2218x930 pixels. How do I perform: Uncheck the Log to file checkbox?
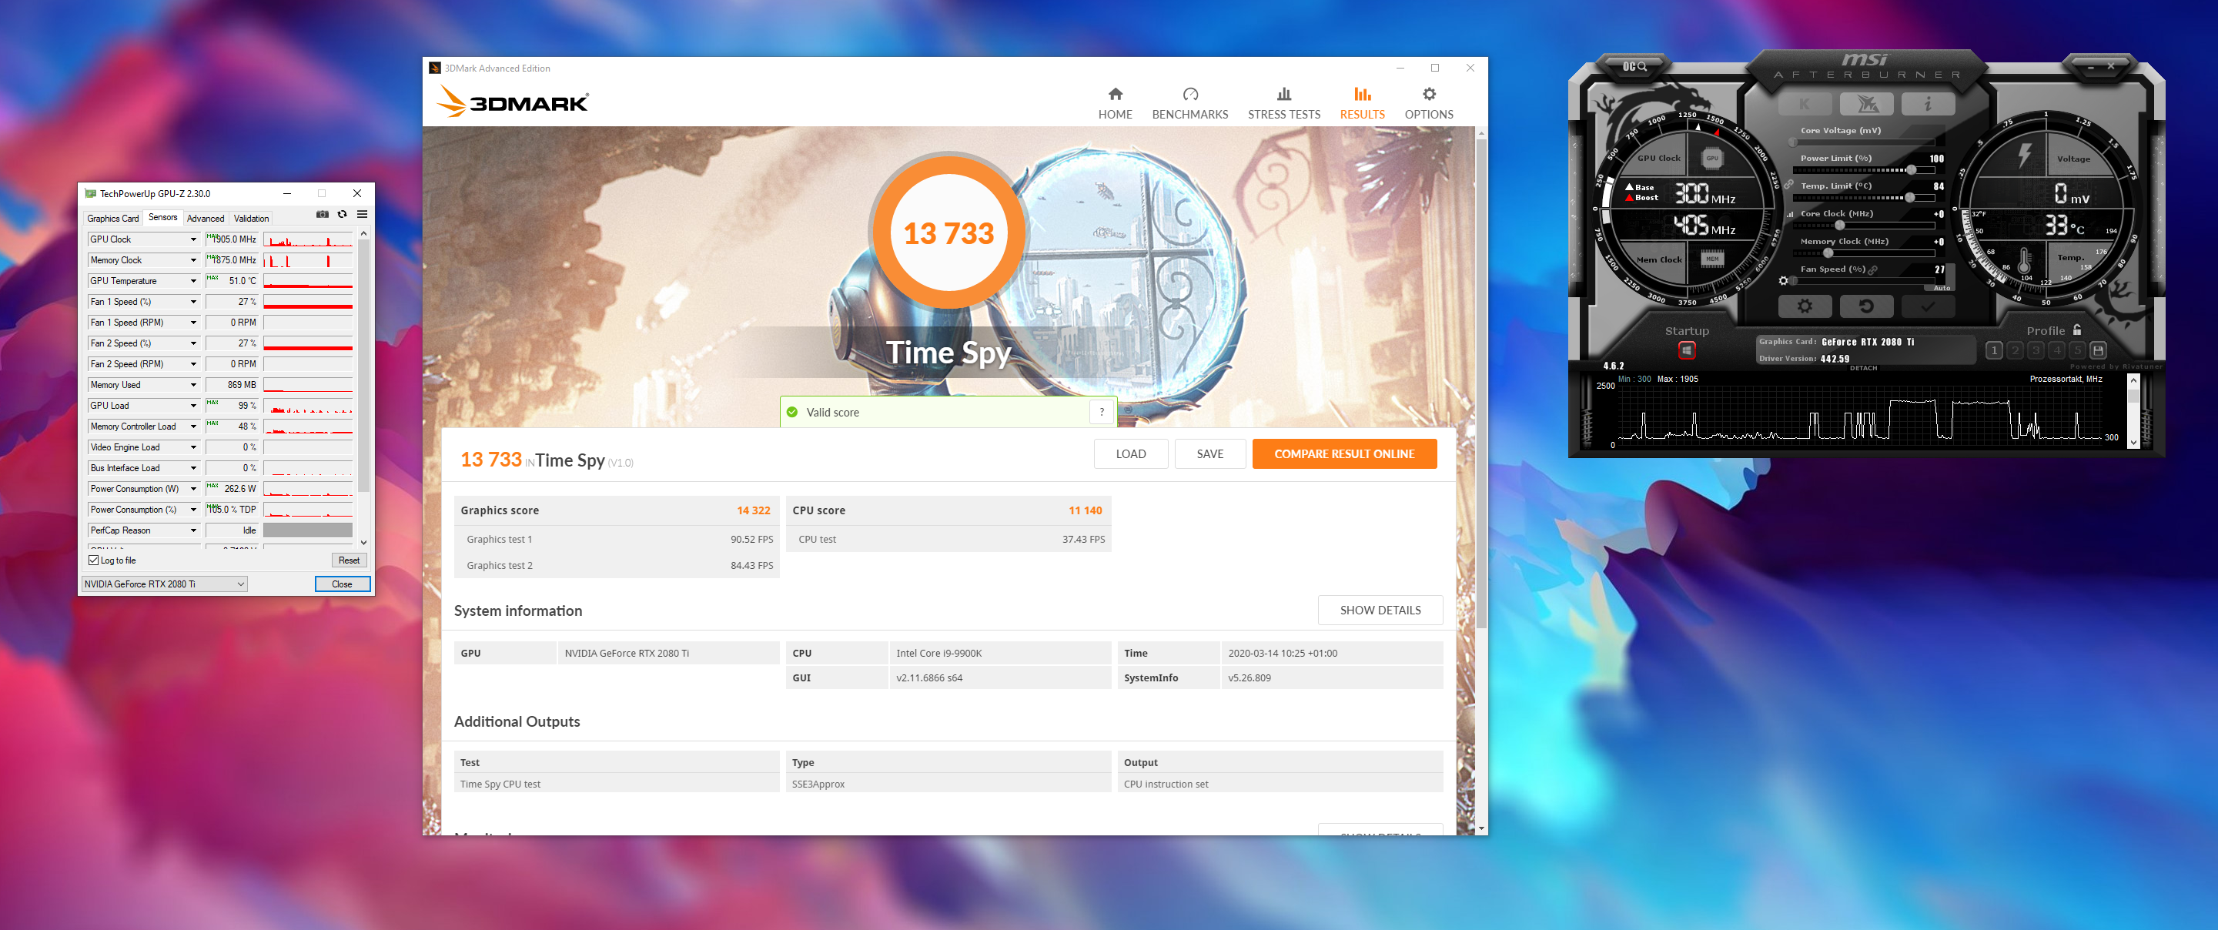tap(94, 560)
